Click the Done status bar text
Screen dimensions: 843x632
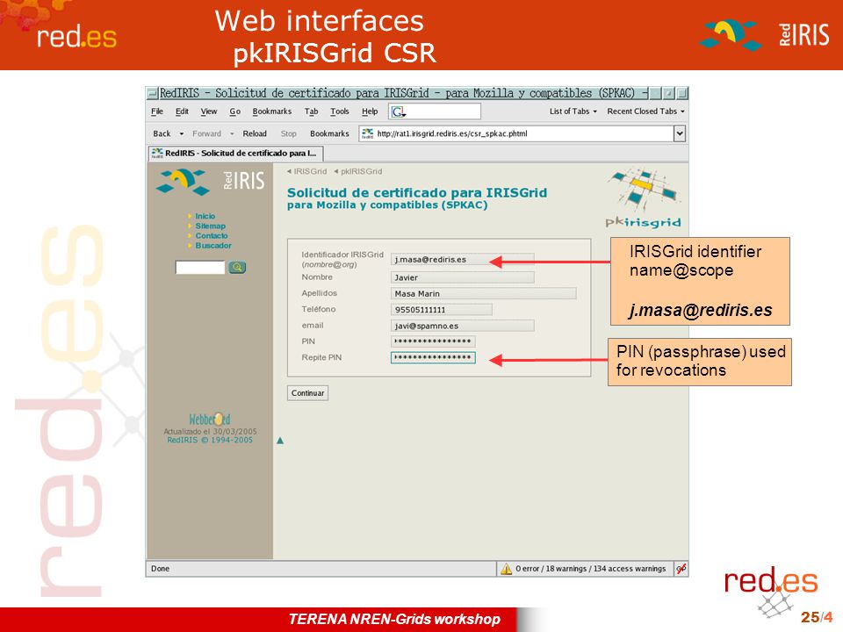coord(160,569)
